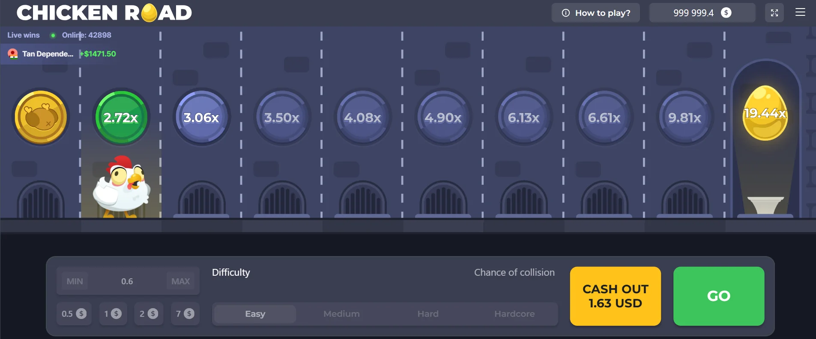Click the +$1471.50 win amount
816x339 pixels.
point(98,54)
